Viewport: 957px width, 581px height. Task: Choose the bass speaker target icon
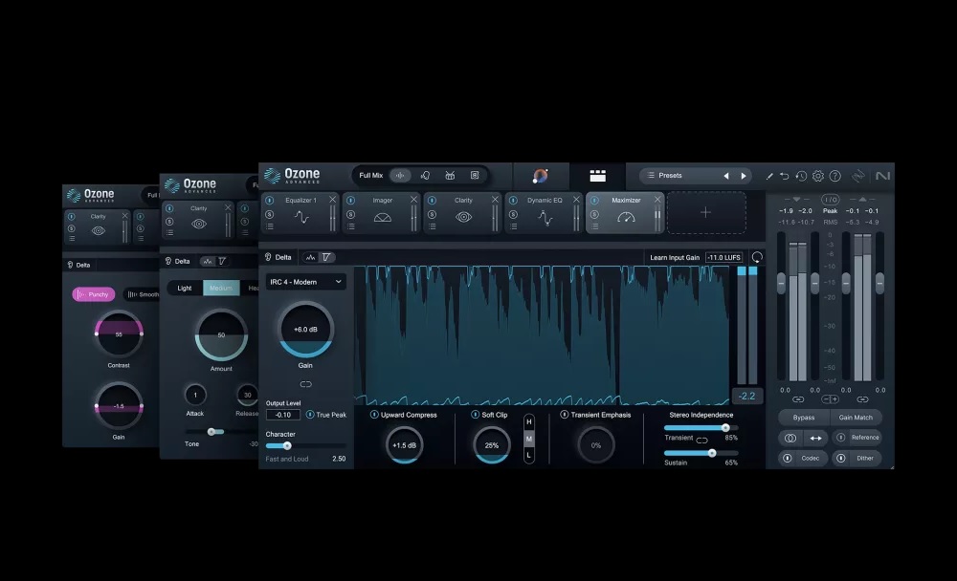pos(475,176)
